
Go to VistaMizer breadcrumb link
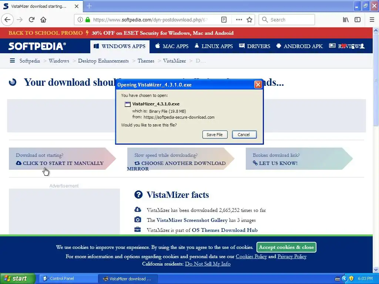175,61
